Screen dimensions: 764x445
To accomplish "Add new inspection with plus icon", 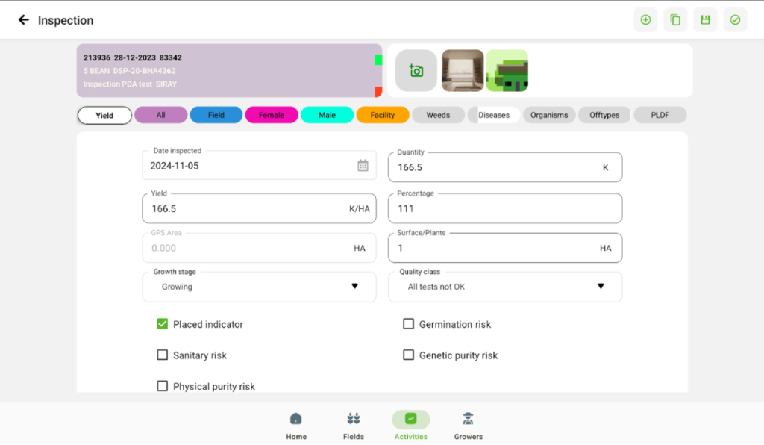I will [x=645, y=20].
